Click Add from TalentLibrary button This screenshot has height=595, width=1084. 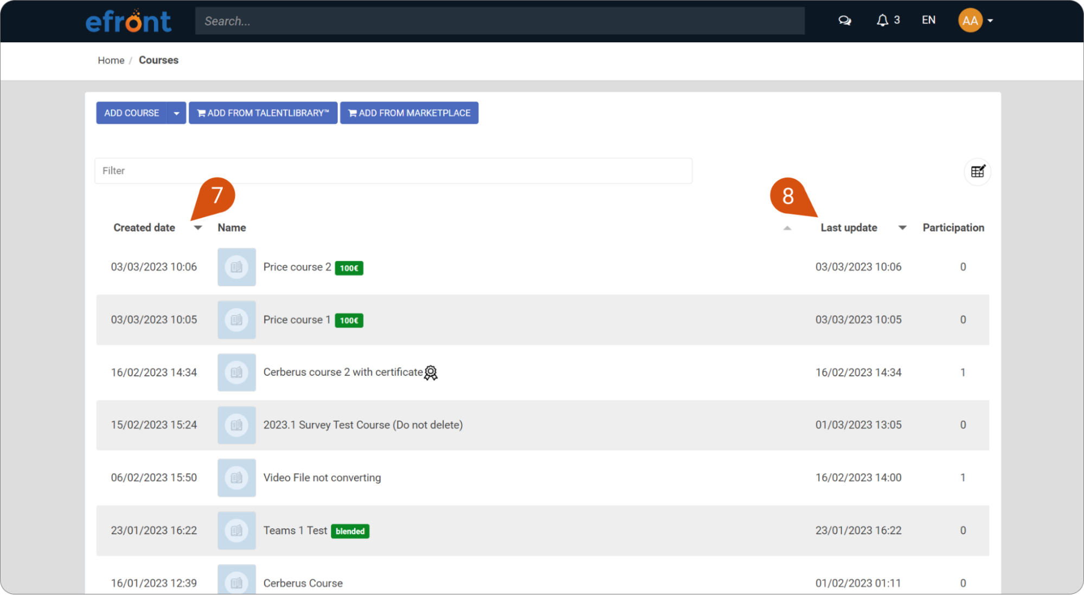tap(263, 113)
